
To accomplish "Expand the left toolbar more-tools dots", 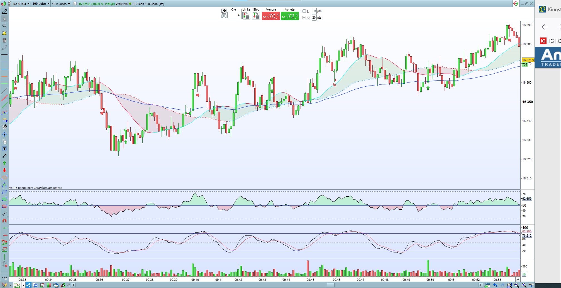I will click(4, 278).
